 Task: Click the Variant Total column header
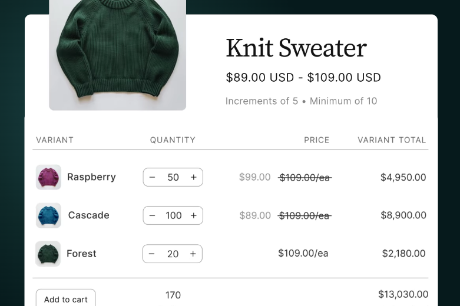[392, 140]
